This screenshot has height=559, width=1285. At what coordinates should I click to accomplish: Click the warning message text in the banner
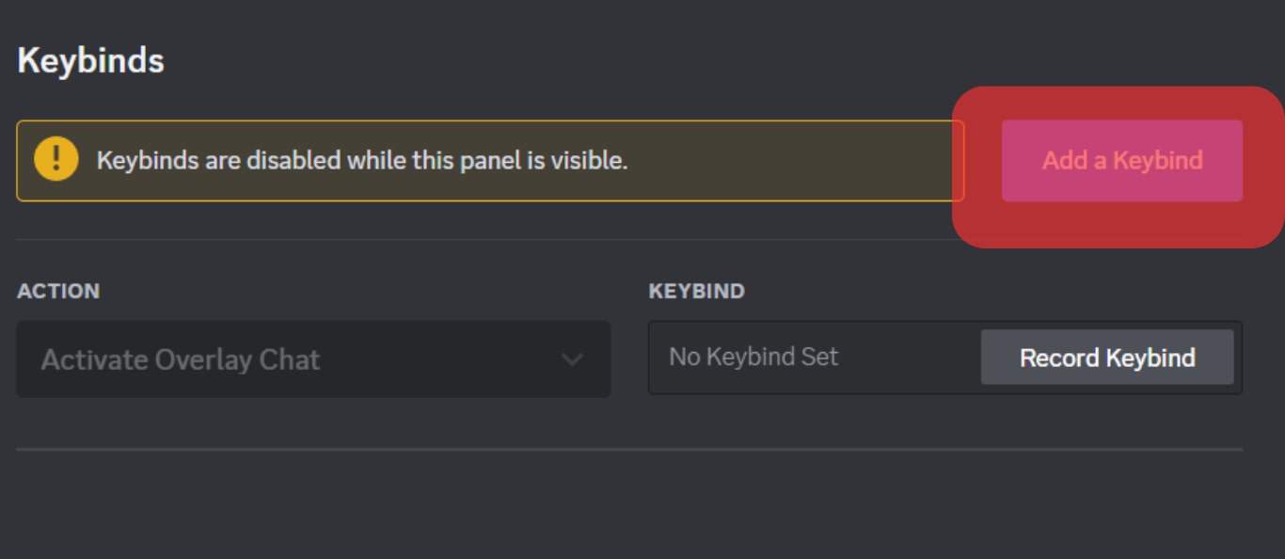367,160
